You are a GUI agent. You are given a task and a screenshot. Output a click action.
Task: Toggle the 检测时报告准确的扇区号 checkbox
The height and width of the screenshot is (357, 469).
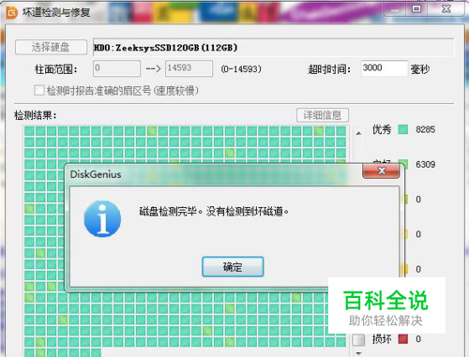coord(39,91)
